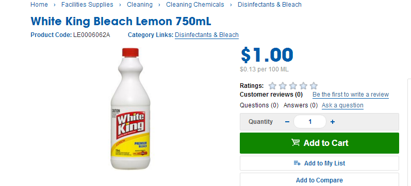The width and height of the screenshot is (411, 186).
Task: Navigate to Cleaning Chemicals breadcrumb
Action: pyautogui.click(x=195, y=5)
